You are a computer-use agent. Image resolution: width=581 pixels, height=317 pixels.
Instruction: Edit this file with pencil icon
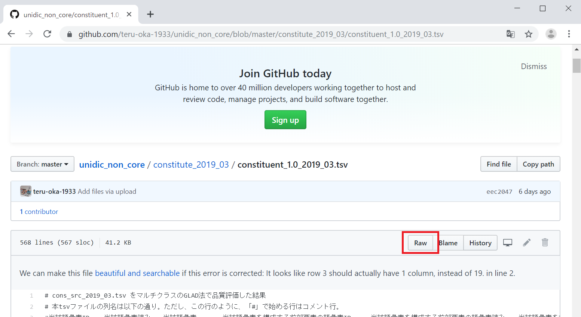point(527,243)
